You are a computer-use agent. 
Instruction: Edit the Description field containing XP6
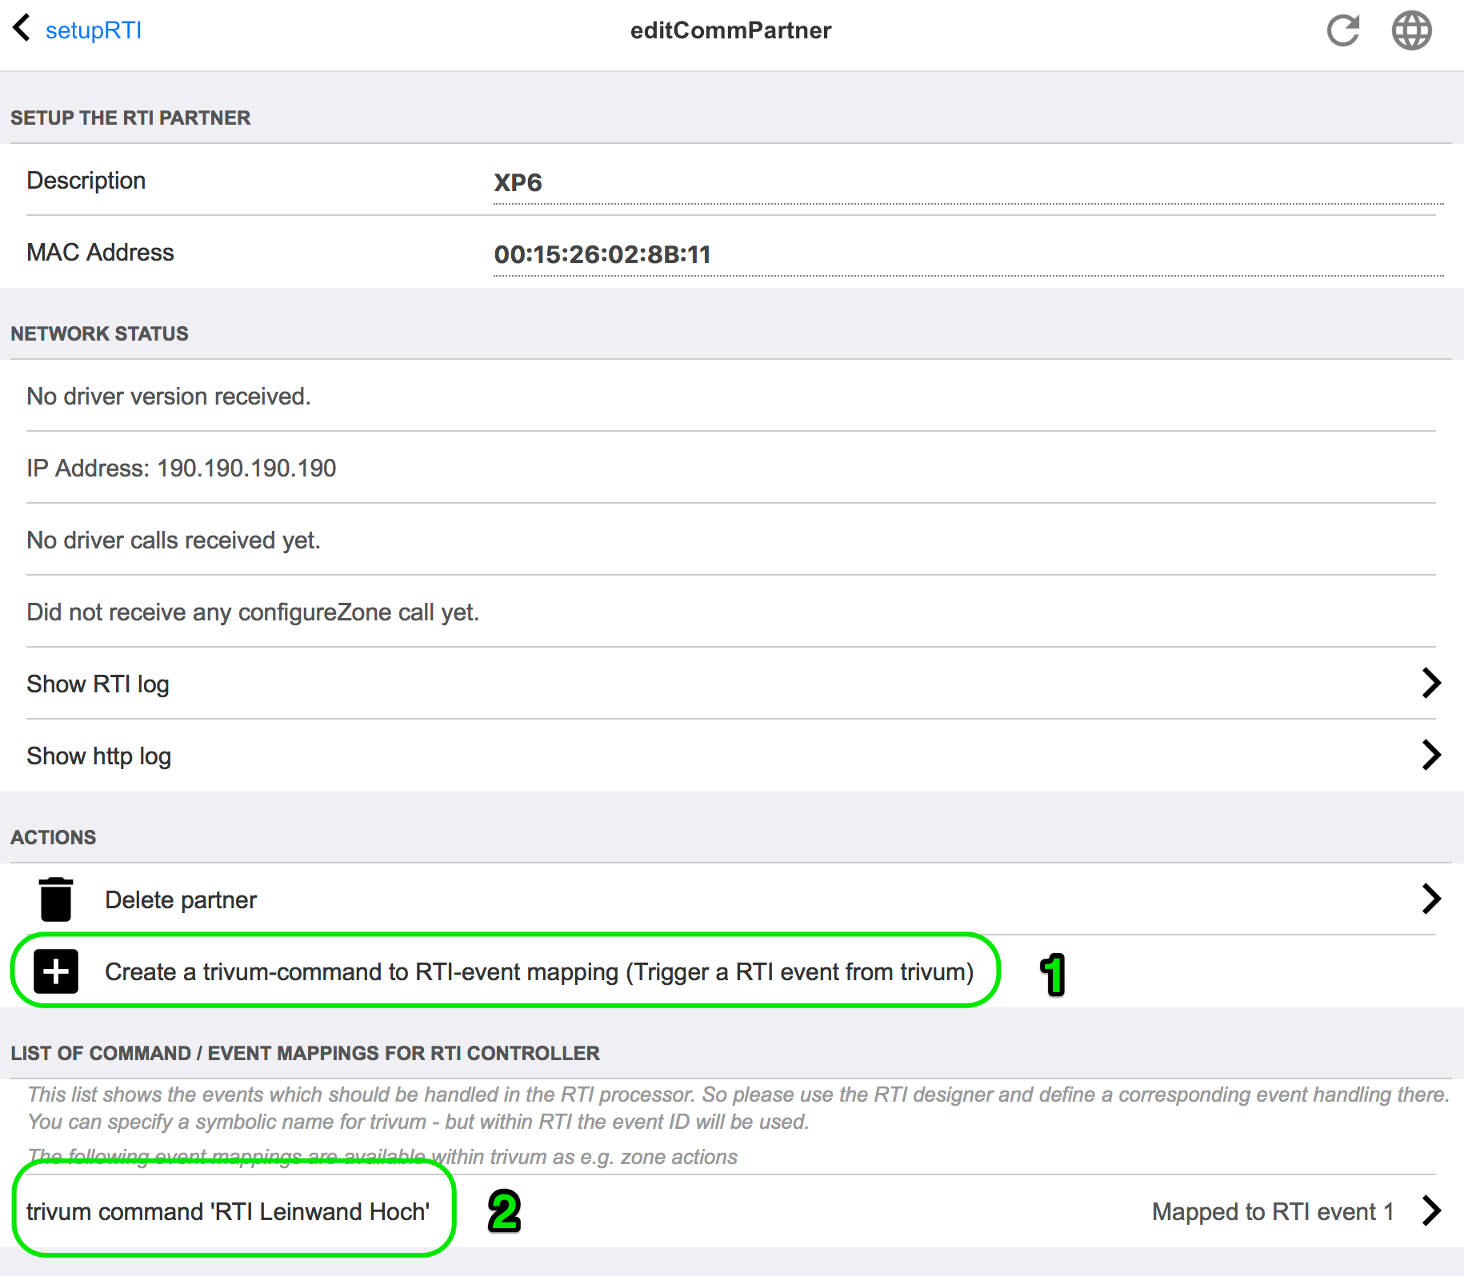(x=968, y=183)
